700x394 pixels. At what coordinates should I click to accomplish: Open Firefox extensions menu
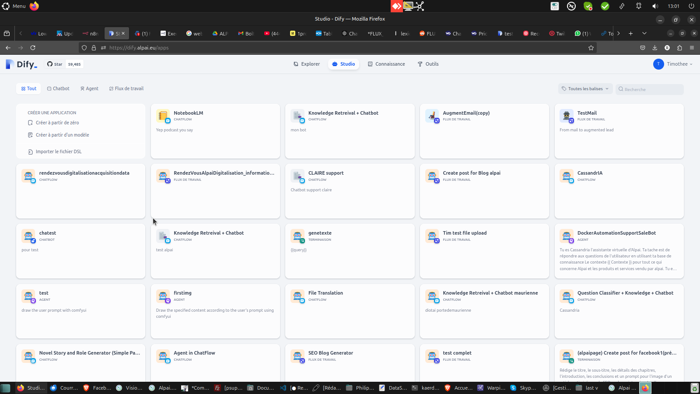click(x=679, y=48)
